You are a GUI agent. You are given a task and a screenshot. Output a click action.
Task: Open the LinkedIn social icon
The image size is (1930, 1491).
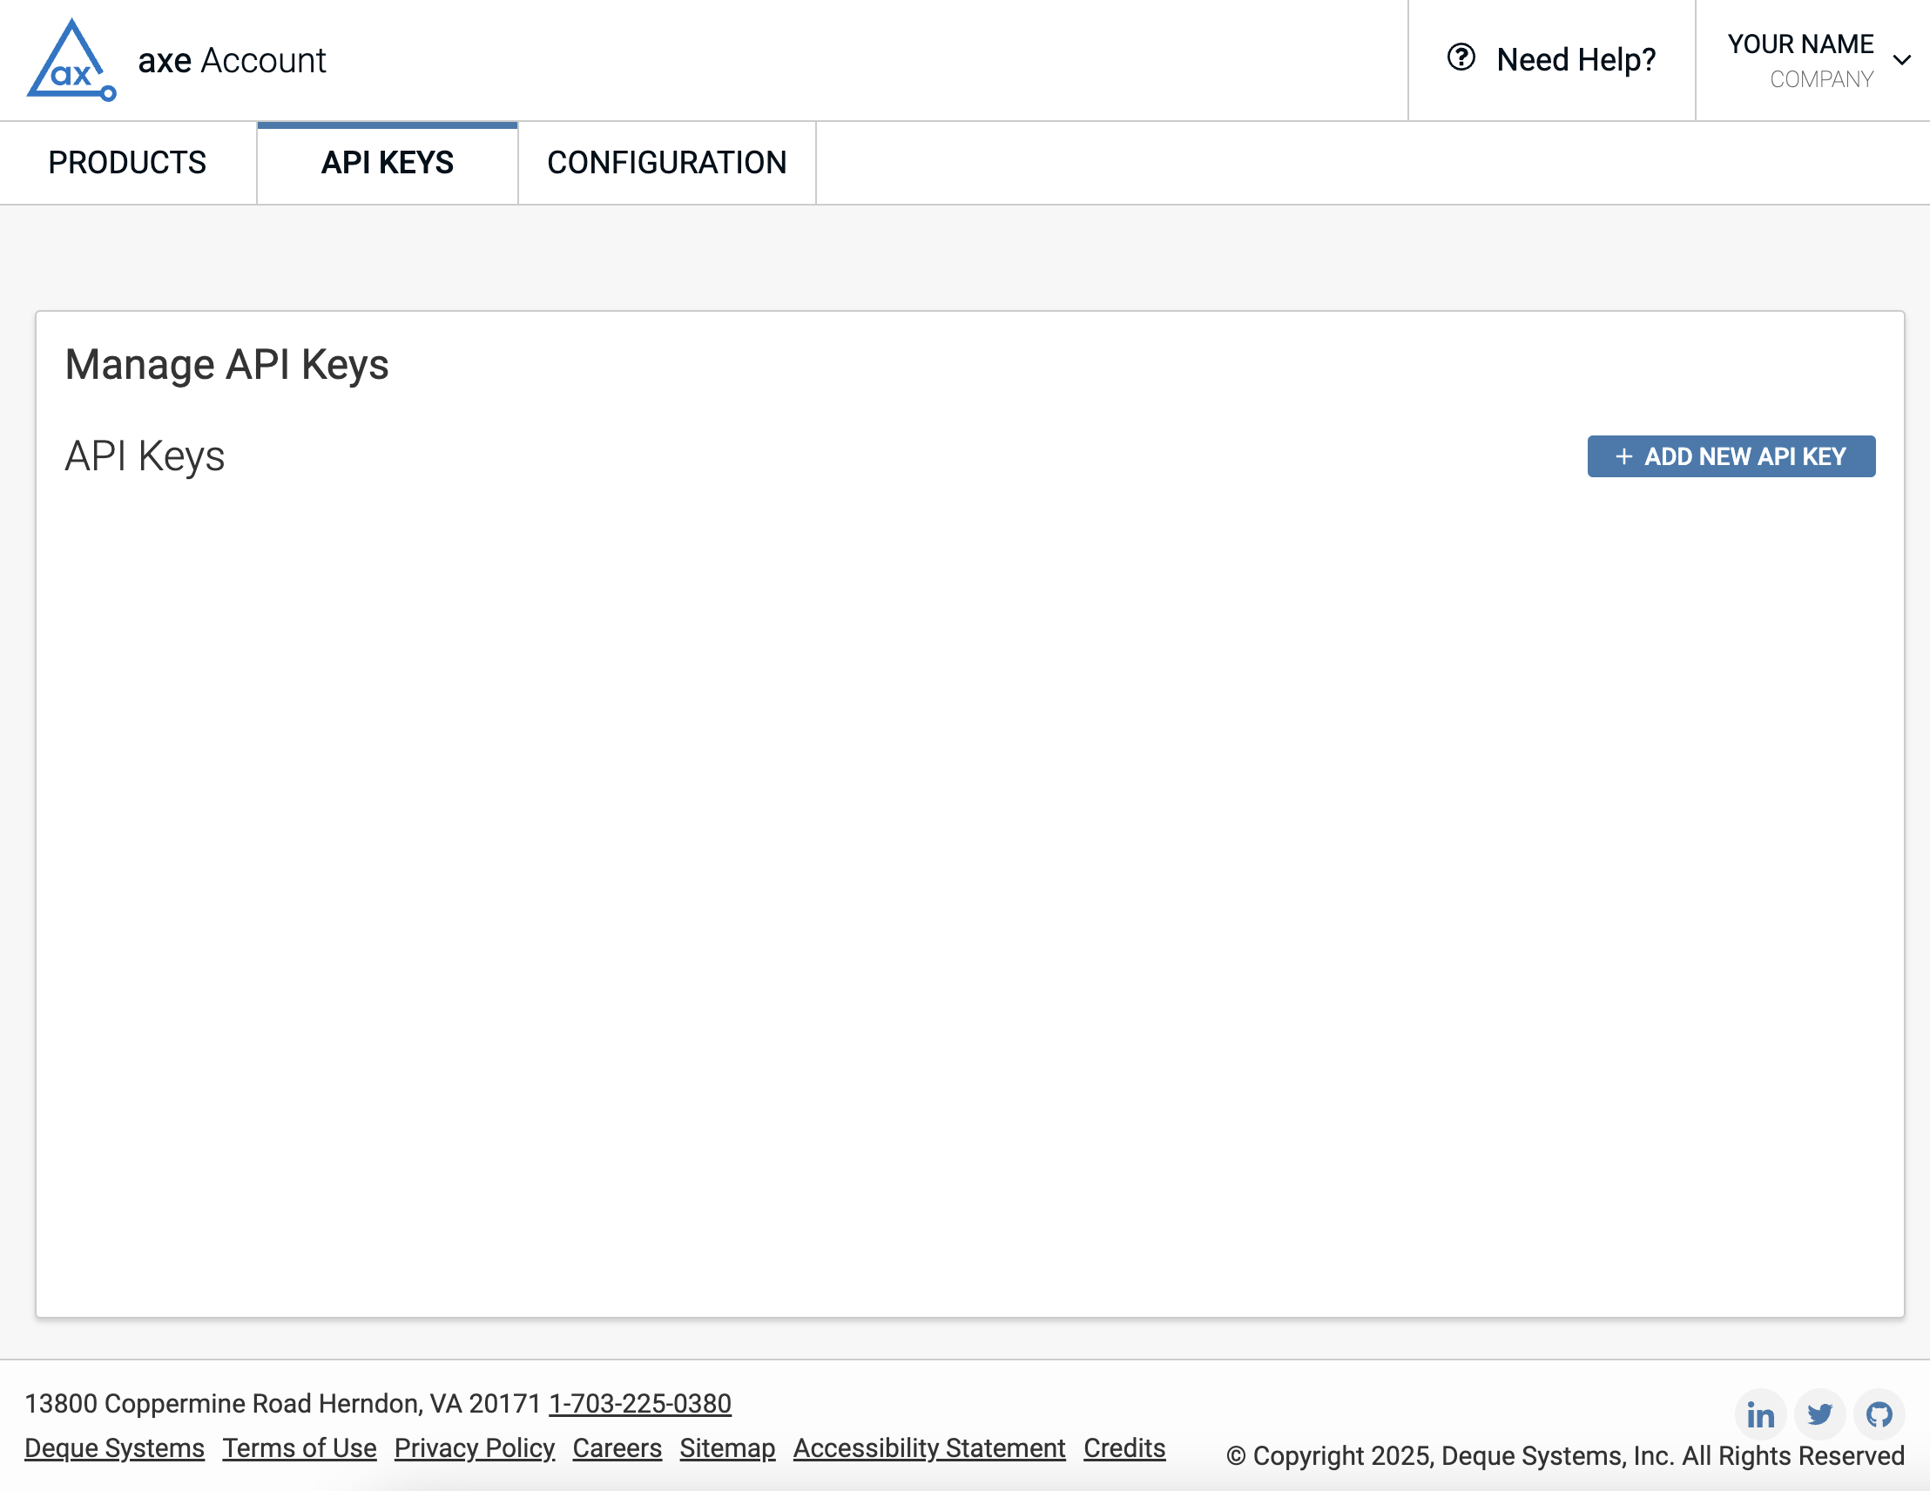tap(1759, 1415)
